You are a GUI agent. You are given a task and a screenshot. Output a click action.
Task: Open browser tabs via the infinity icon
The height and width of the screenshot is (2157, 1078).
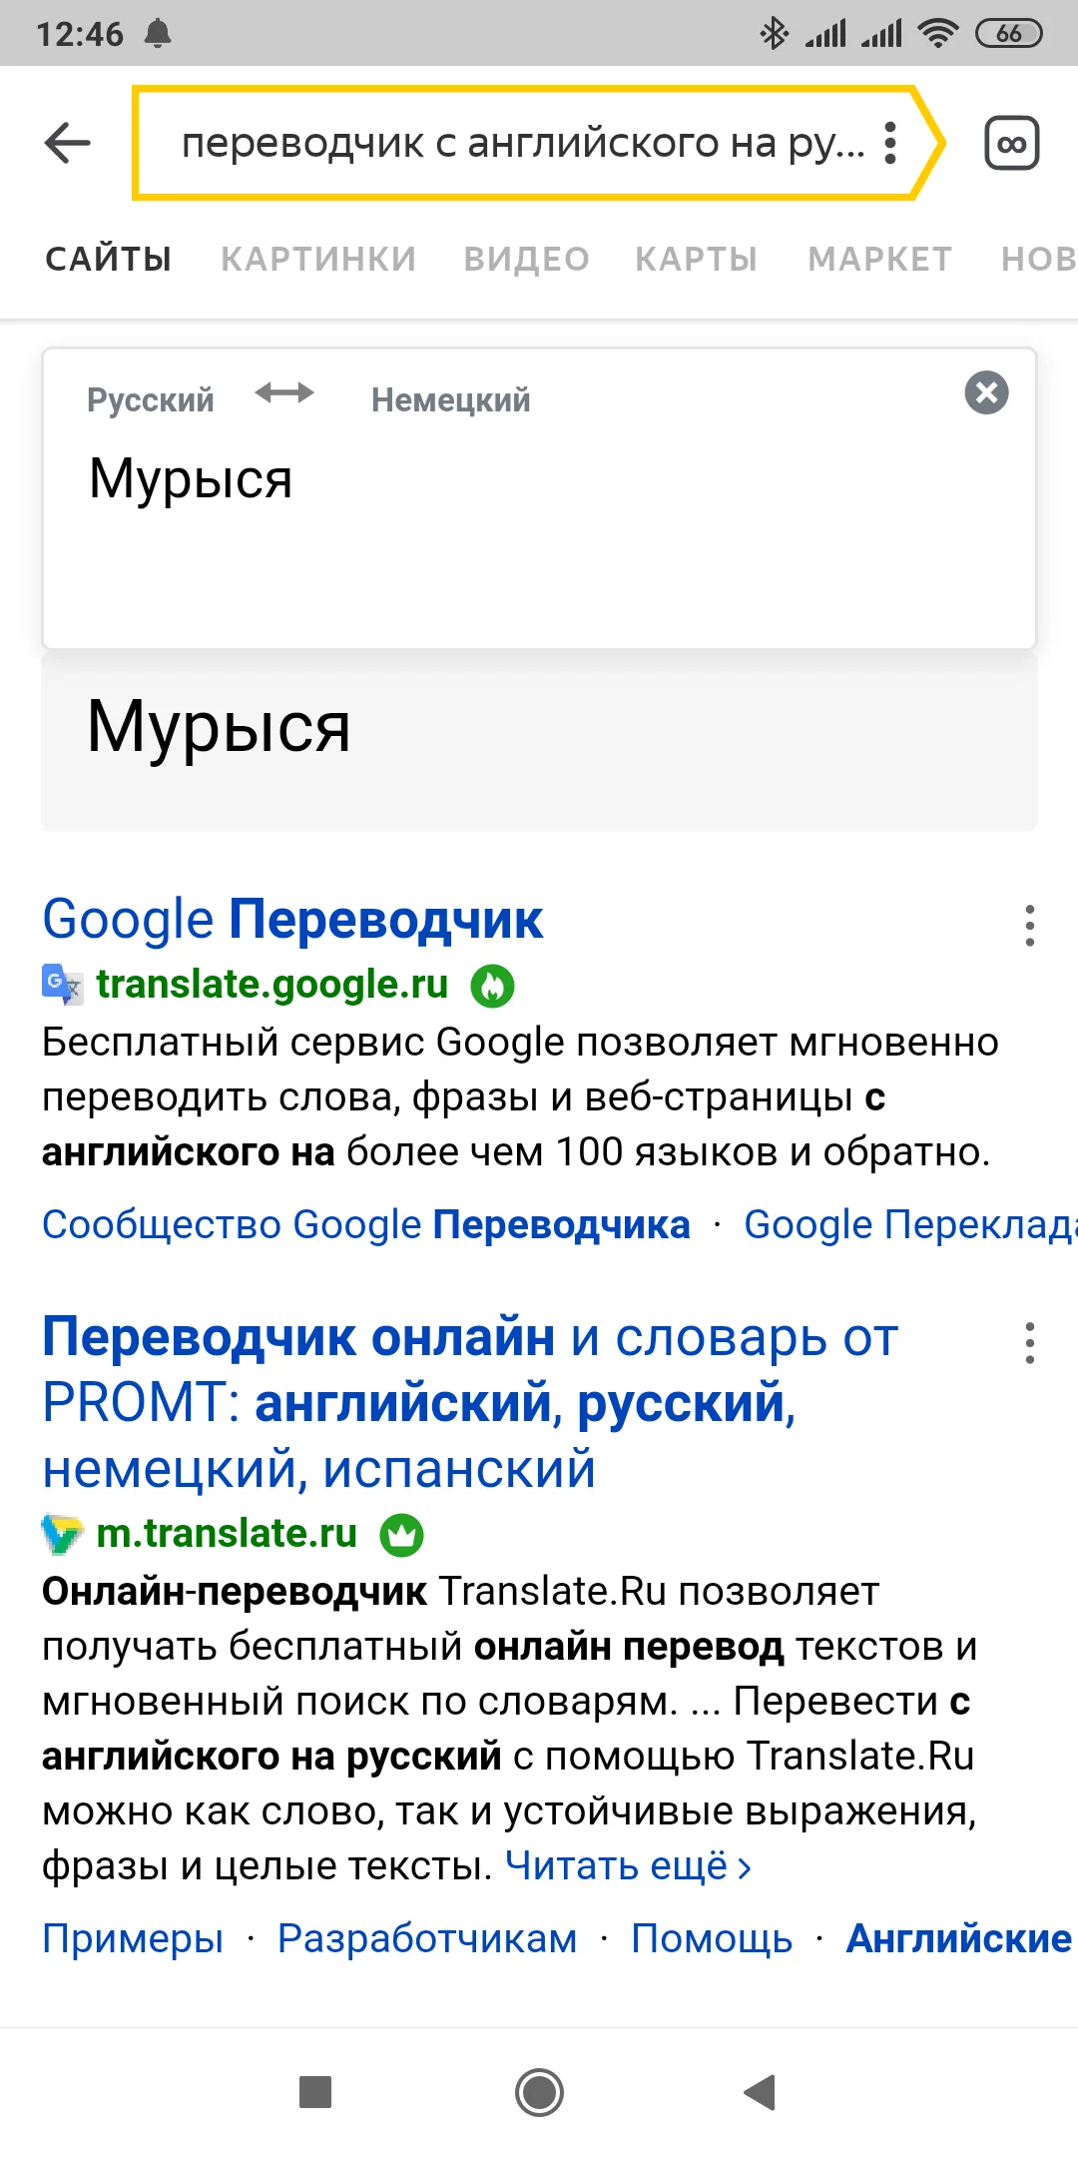click(1012, 144)
